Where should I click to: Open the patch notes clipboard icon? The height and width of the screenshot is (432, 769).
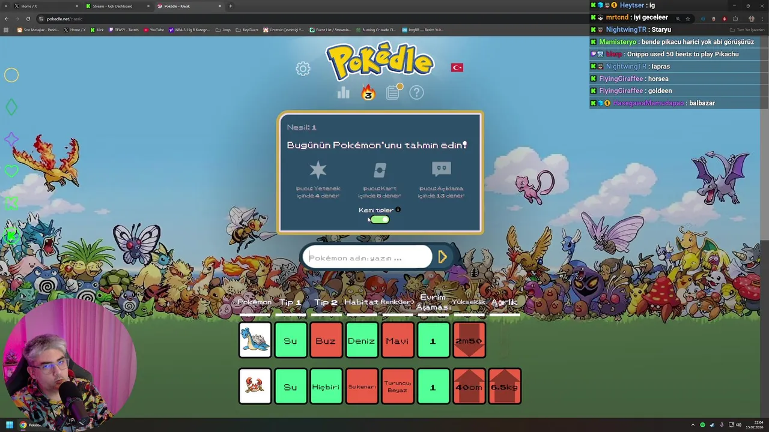click(x=393, y=92)
